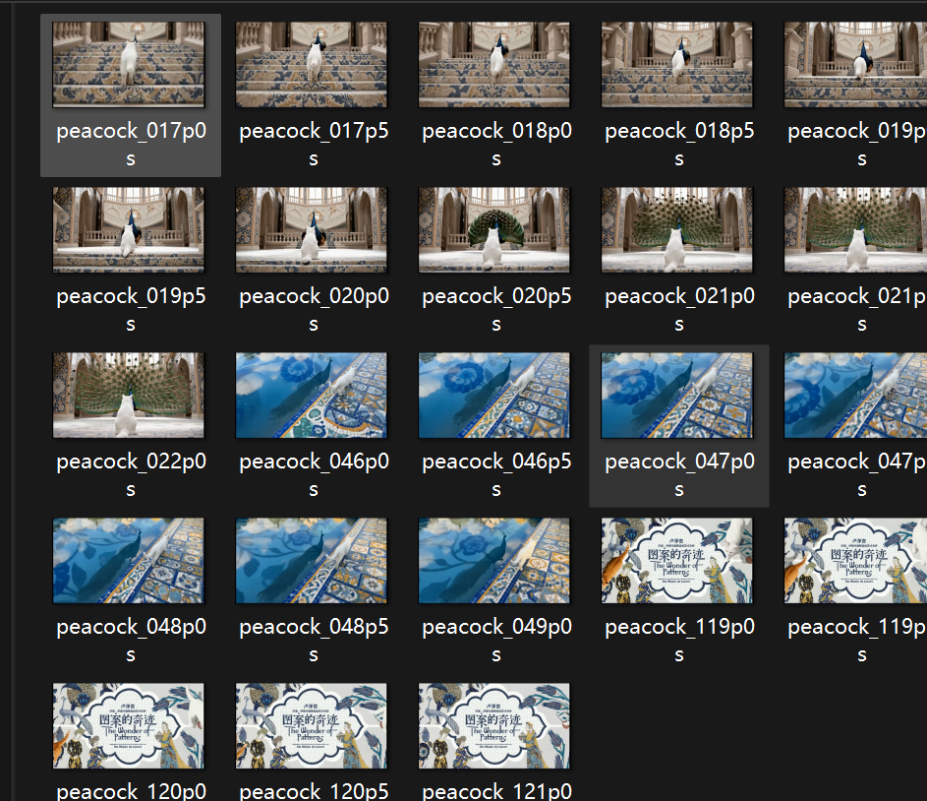Screen dimensions: 927x801
Task: Choose the peacock_048p5s thumbnail
Action: click(311, 561)
